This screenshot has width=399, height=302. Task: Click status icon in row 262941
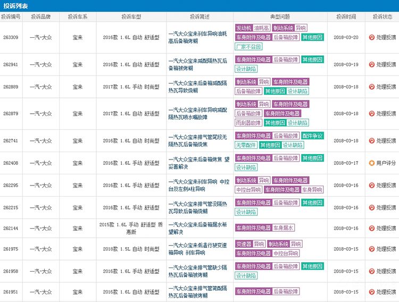click(371, 64)
